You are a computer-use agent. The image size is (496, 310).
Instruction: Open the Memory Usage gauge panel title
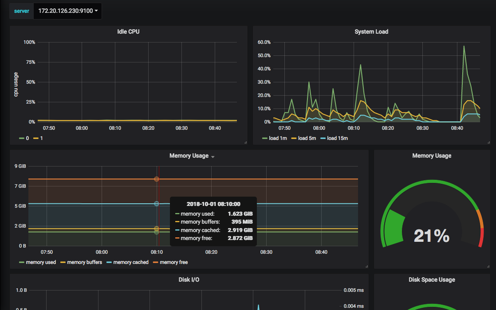[432, 155]
